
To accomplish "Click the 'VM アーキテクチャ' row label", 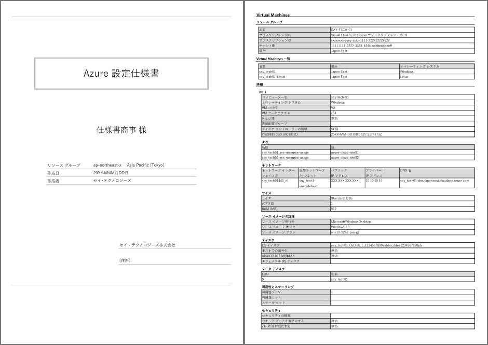I will click(x=276, y=113).
